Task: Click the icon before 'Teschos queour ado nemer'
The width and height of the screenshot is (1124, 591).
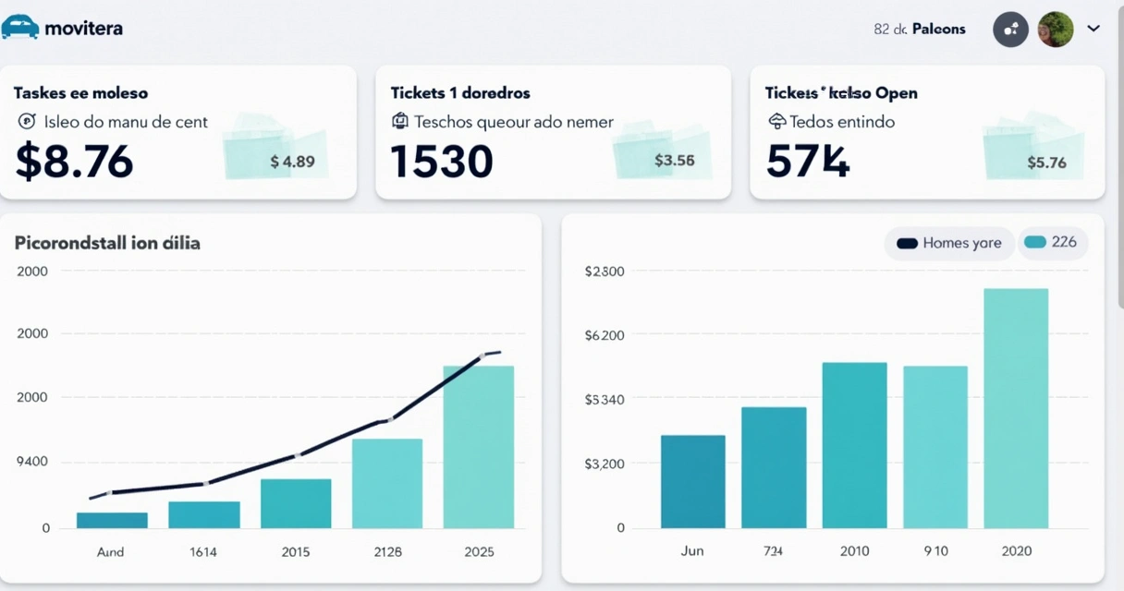Action: (x=400, y=121)
